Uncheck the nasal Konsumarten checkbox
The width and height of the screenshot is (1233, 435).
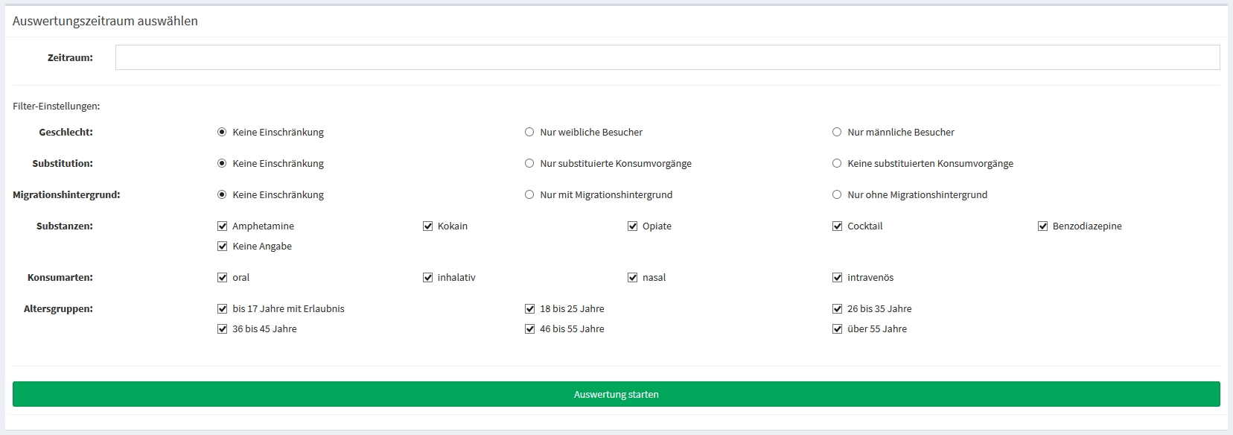pos(632,277)
